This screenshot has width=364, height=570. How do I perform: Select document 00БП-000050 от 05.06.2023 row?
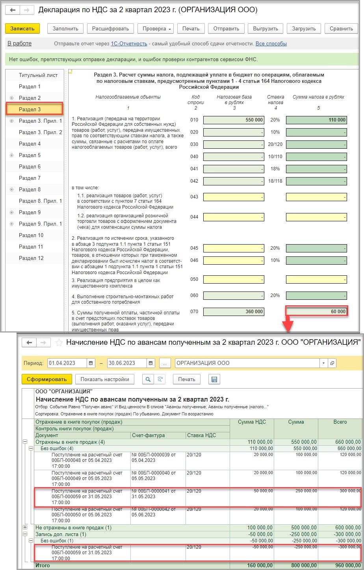tap(82, 515)
